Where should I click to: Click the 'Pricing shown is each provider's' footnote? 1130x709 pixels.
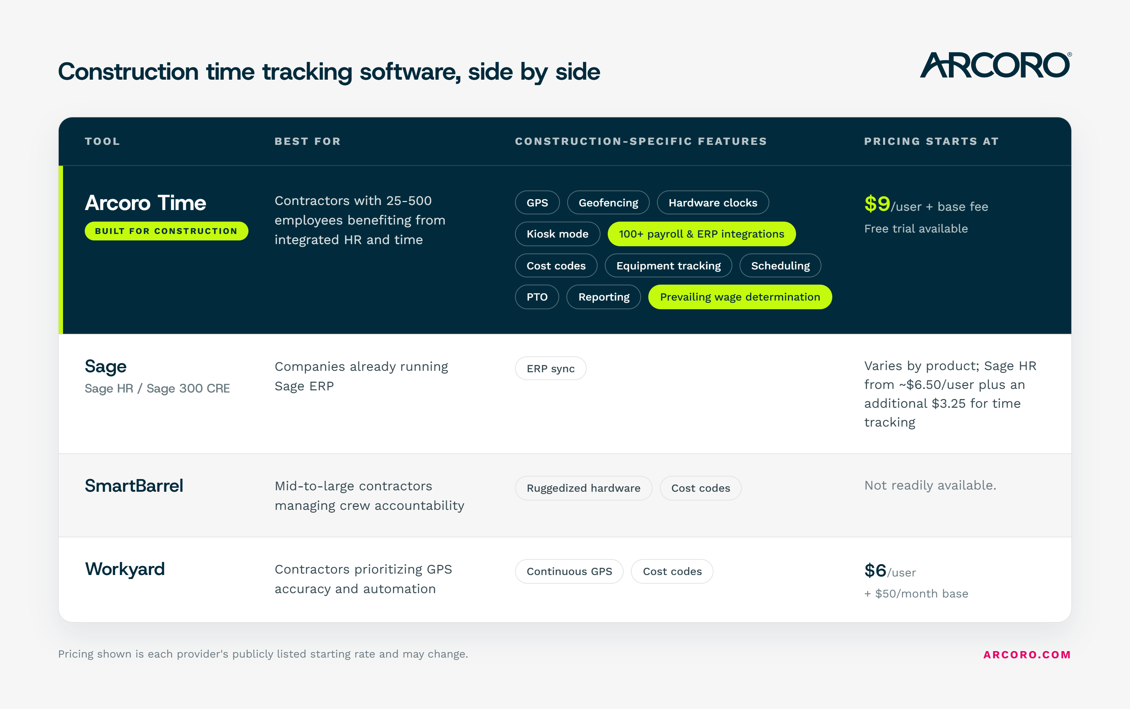(263, 654)
